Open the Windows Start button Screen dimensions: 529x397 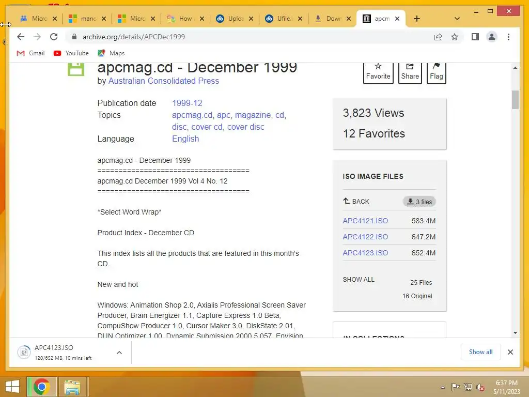[12, 387]
